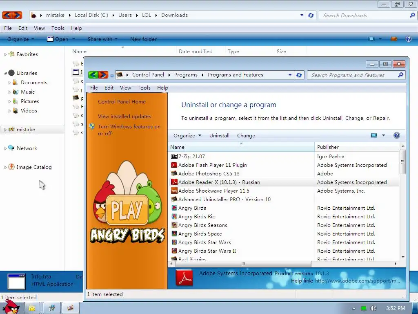
Task: Open help in the Downloads window
Action: [408, 39]
